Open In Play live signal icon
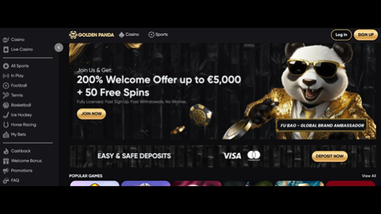 6,76
